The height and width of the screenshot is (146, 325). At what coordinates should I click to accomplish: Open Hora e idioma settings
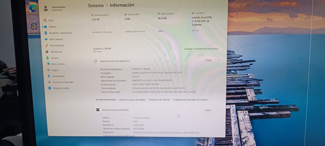[x=58, y=64]
